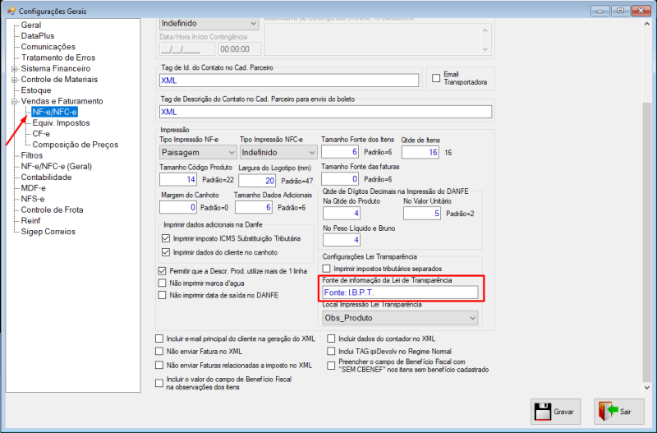Select NF-e/NFC-e under Vendas e Faturamento

coord(55,112)
